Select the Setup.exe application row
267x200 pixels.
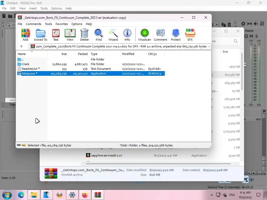[x=91, y=73]
